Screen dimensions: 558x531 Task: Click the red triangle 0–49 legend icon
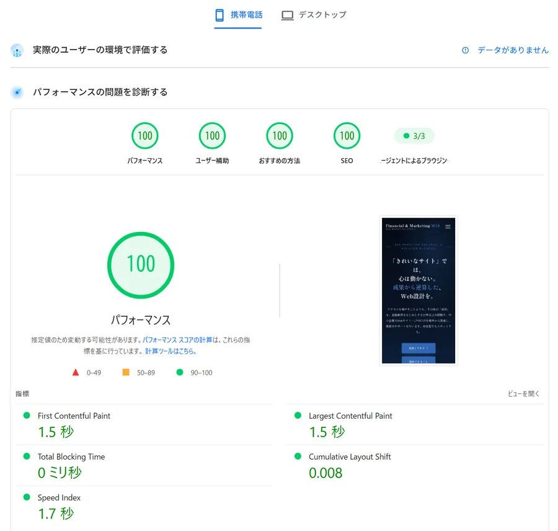click(76, 373)
